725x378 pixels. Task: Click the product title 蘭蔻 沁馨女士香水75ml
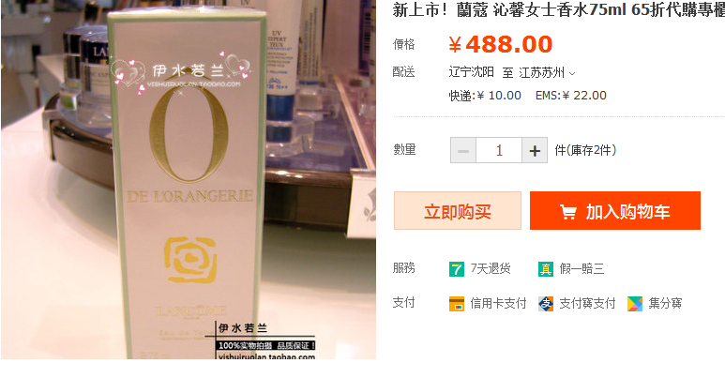tap(541, 9)
